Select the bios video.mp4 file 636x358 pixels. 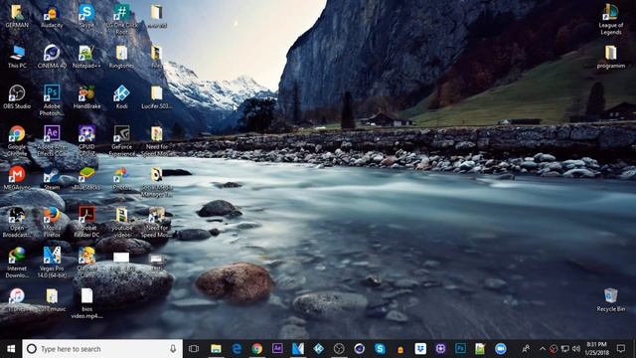86,303
